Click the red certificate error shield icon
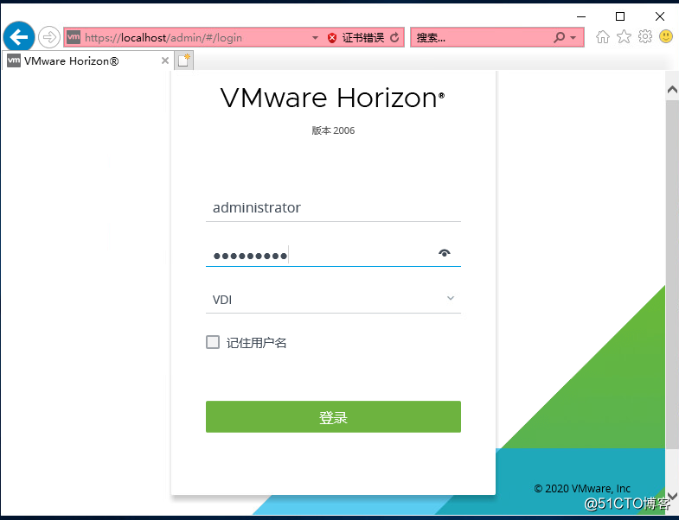This screenshot has height=520, width=679. (332, 38)
